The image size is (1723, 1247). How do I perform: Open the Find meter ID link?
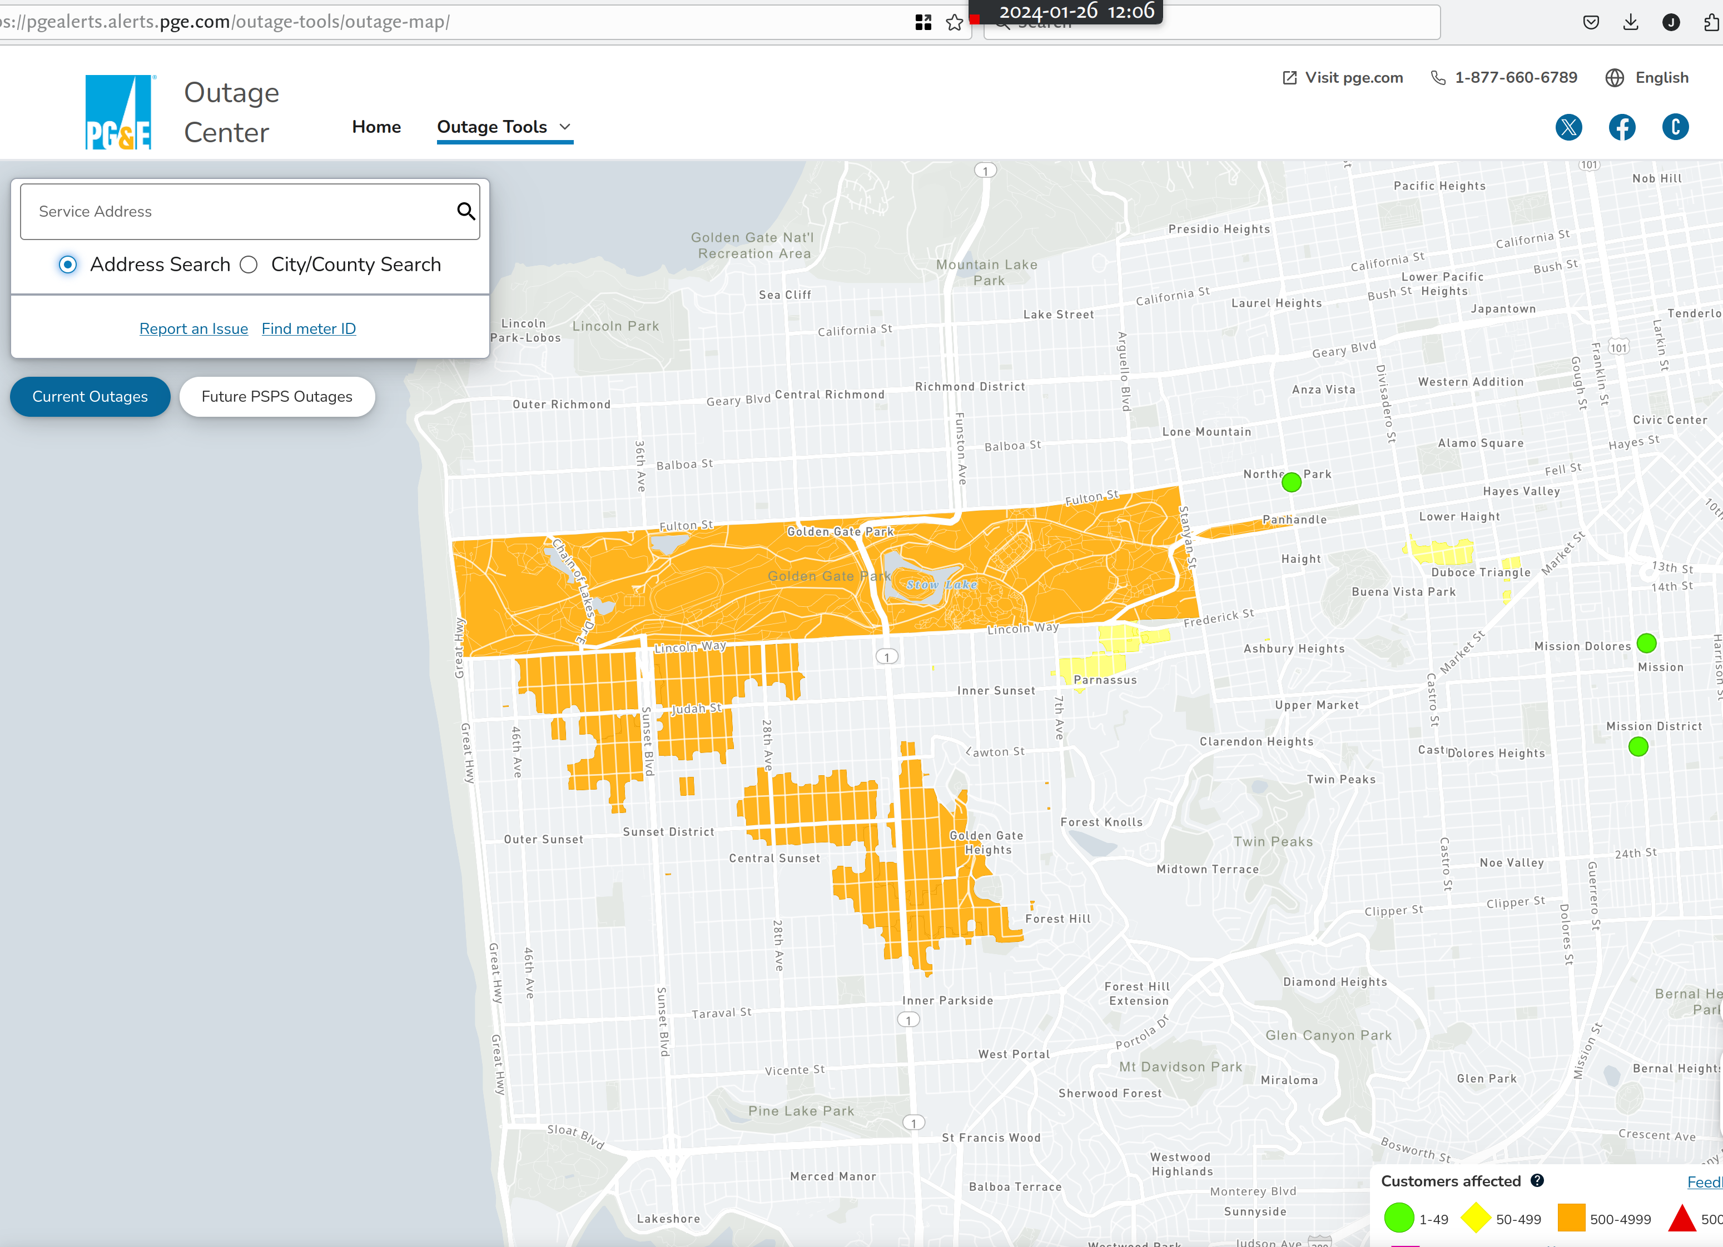click(x=309, y=329)
